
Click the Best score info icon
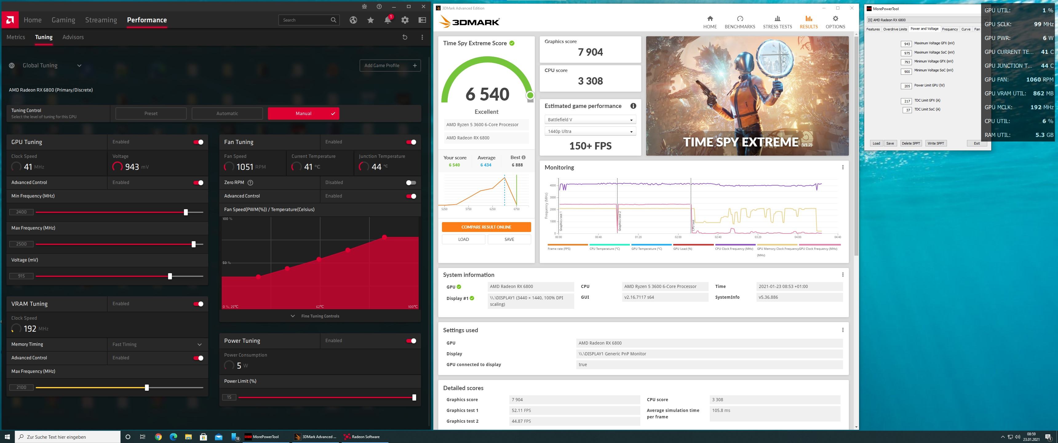point(524,158)
